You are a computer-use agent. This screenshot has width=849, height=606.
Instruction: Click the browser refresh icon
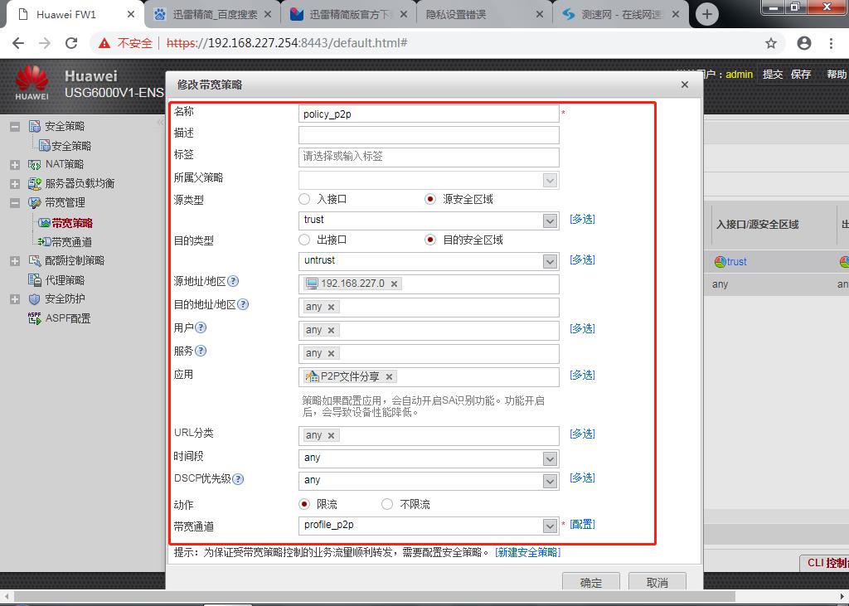(x=71, y=42)
